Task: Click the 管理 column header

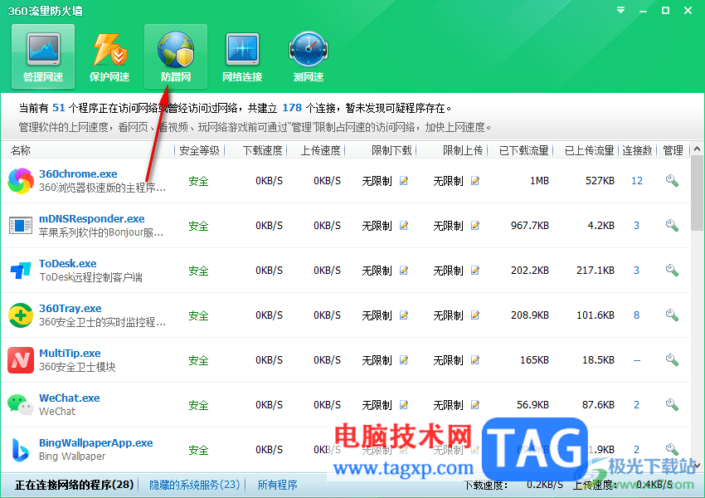Action: (x=673, y=150)
